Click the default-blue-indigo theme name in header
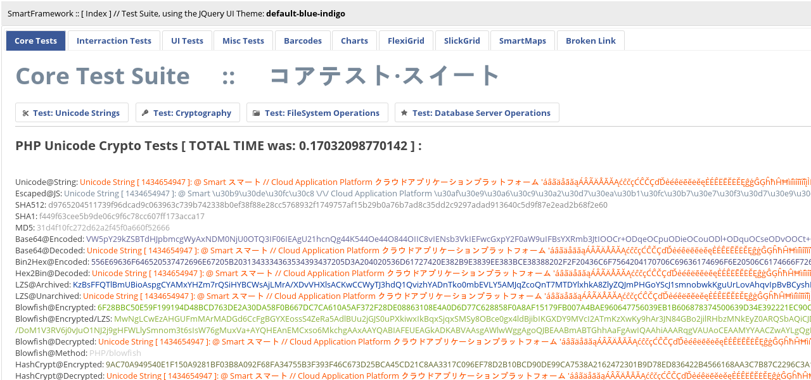Screen dimensions: 811x380 (306, 13)
